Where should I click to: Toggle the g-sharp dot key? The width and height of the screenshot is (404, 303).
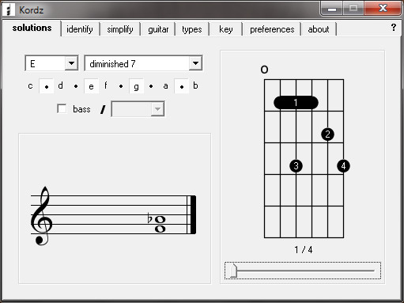pos(151,86)
